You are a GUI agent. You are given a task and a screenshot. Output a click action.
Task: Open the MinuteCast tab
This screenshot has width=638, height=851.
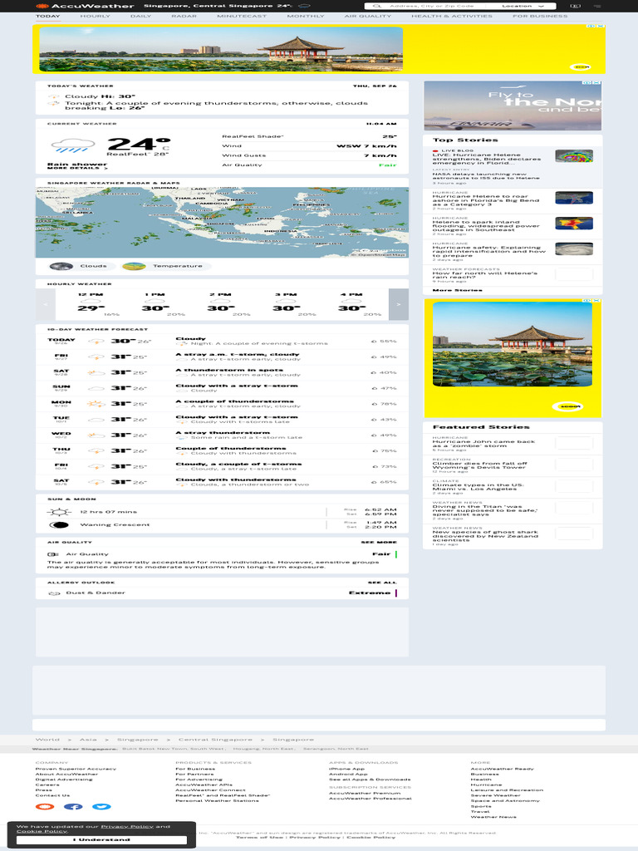(x=242, y=17)
